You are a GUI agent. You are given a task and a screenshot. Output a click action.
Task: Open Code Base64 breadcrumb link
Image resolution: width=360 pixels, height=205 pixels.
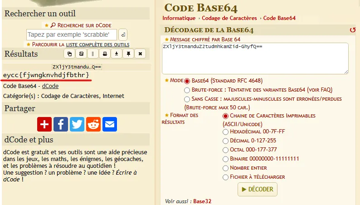tap(279, 18)
